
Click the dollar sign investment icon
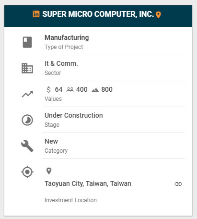tap(48, 90)
